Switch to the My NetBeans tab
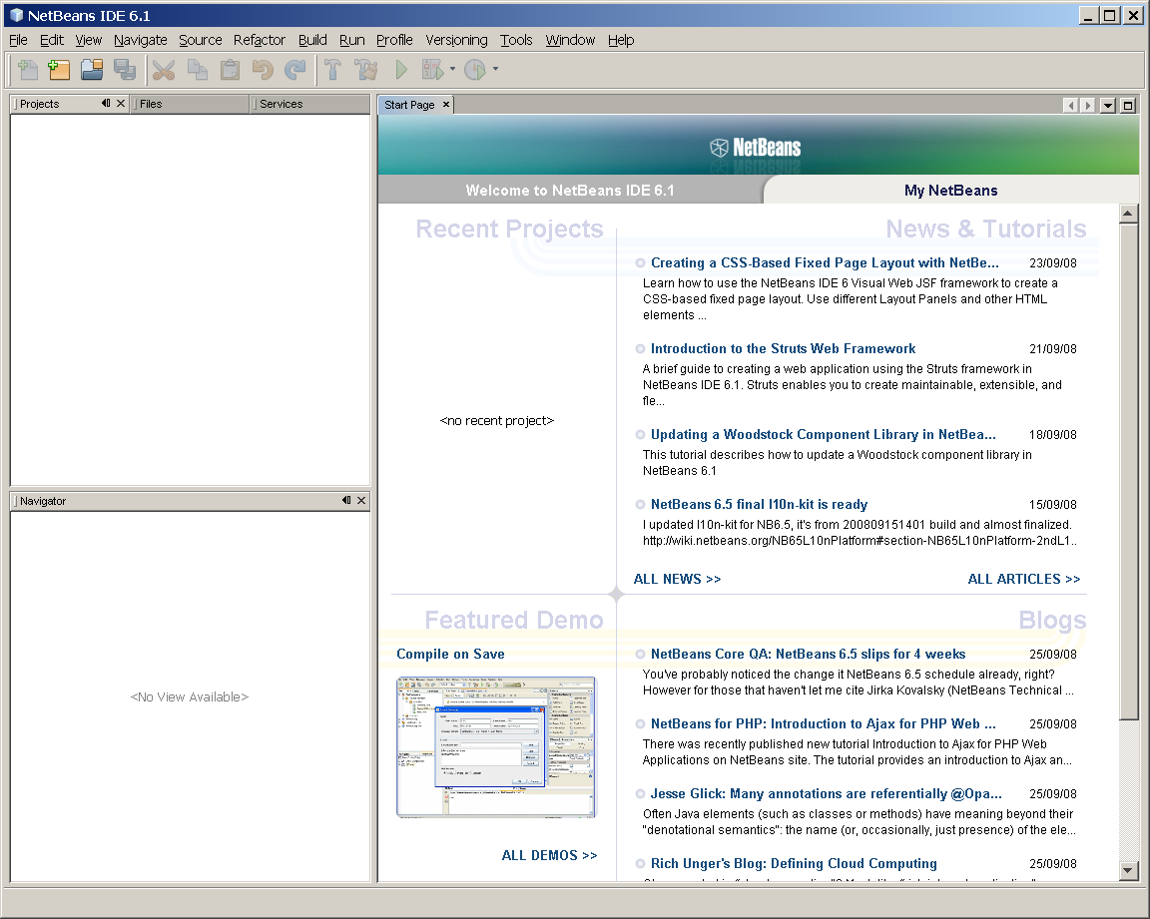 [x=950, y=191]
